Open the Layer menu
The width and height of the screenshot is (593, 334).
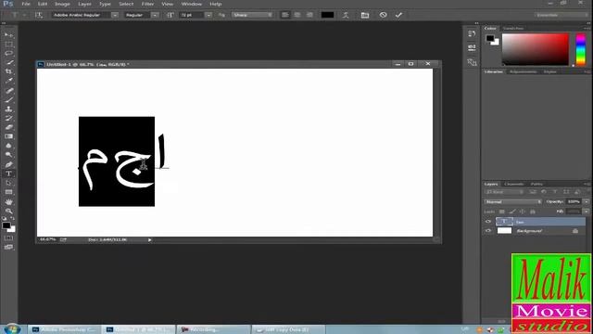(84, 4)
